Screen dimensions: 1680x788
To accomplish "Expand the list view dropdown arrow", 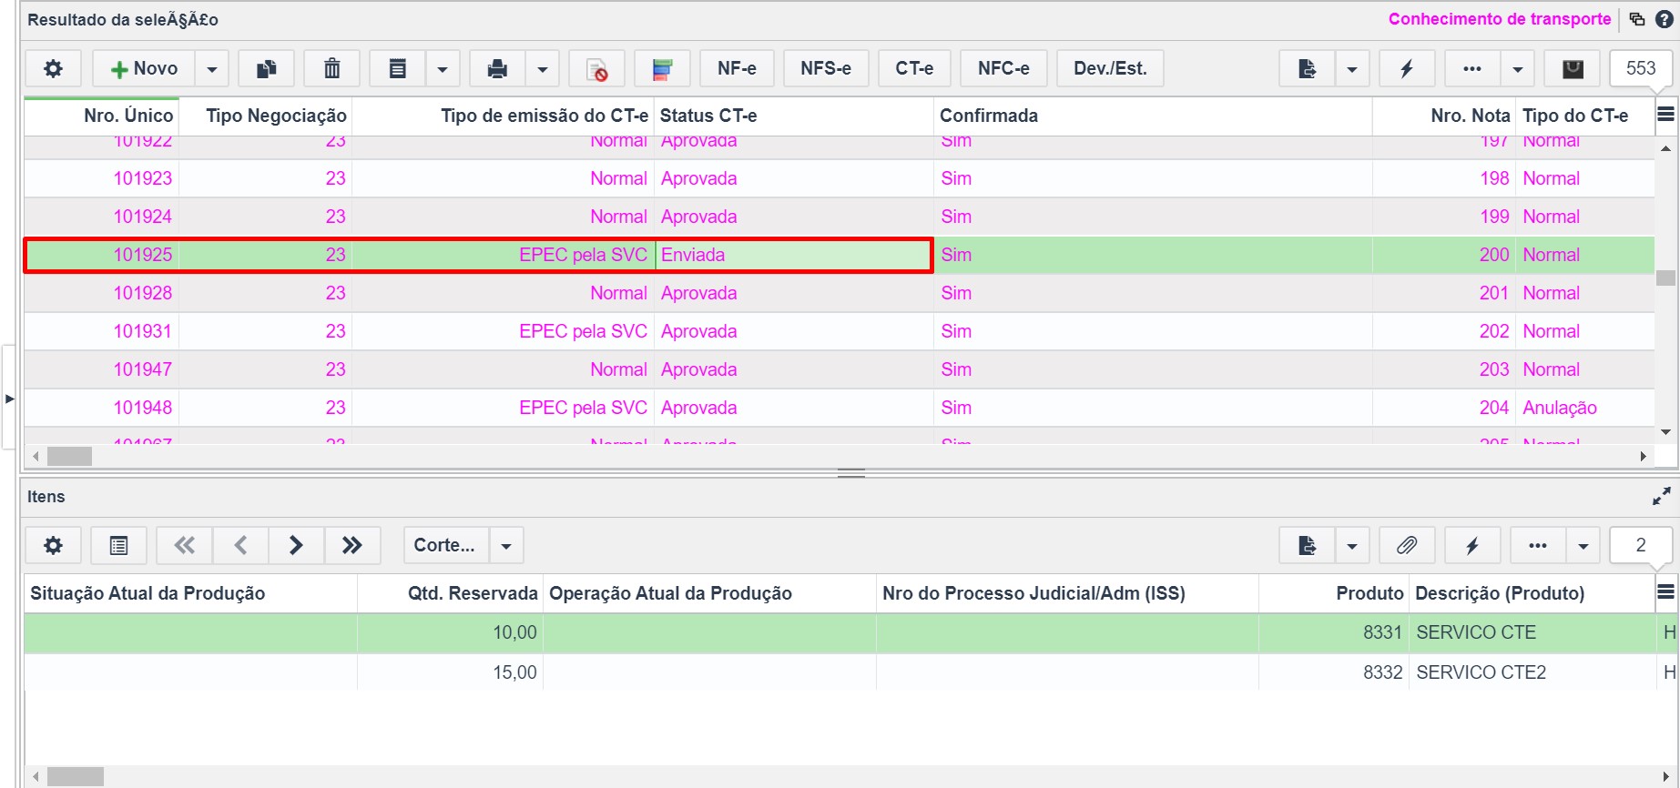I will tap(442, 68).
